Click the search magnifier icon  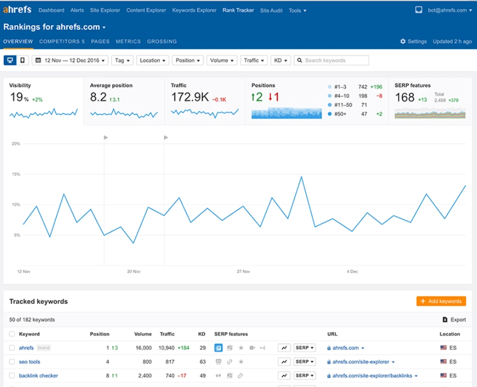pos(300,60)
